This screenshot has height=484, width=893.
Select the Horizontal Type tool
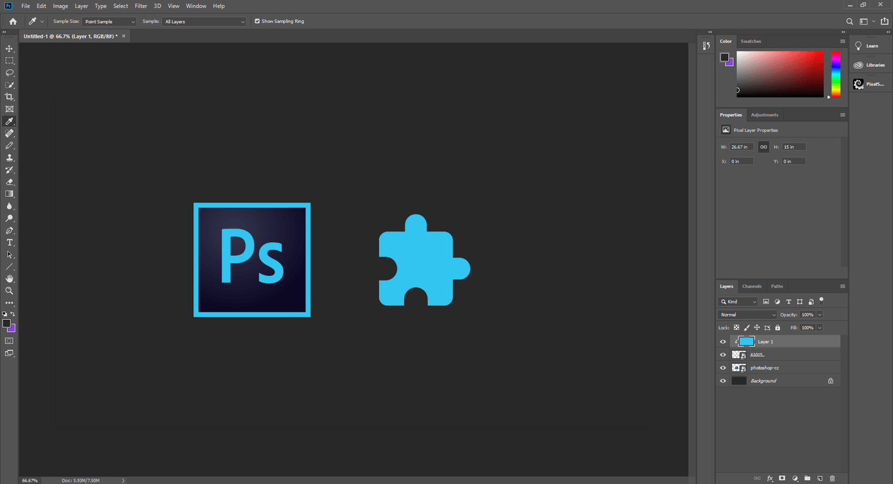tap(10, 243)
